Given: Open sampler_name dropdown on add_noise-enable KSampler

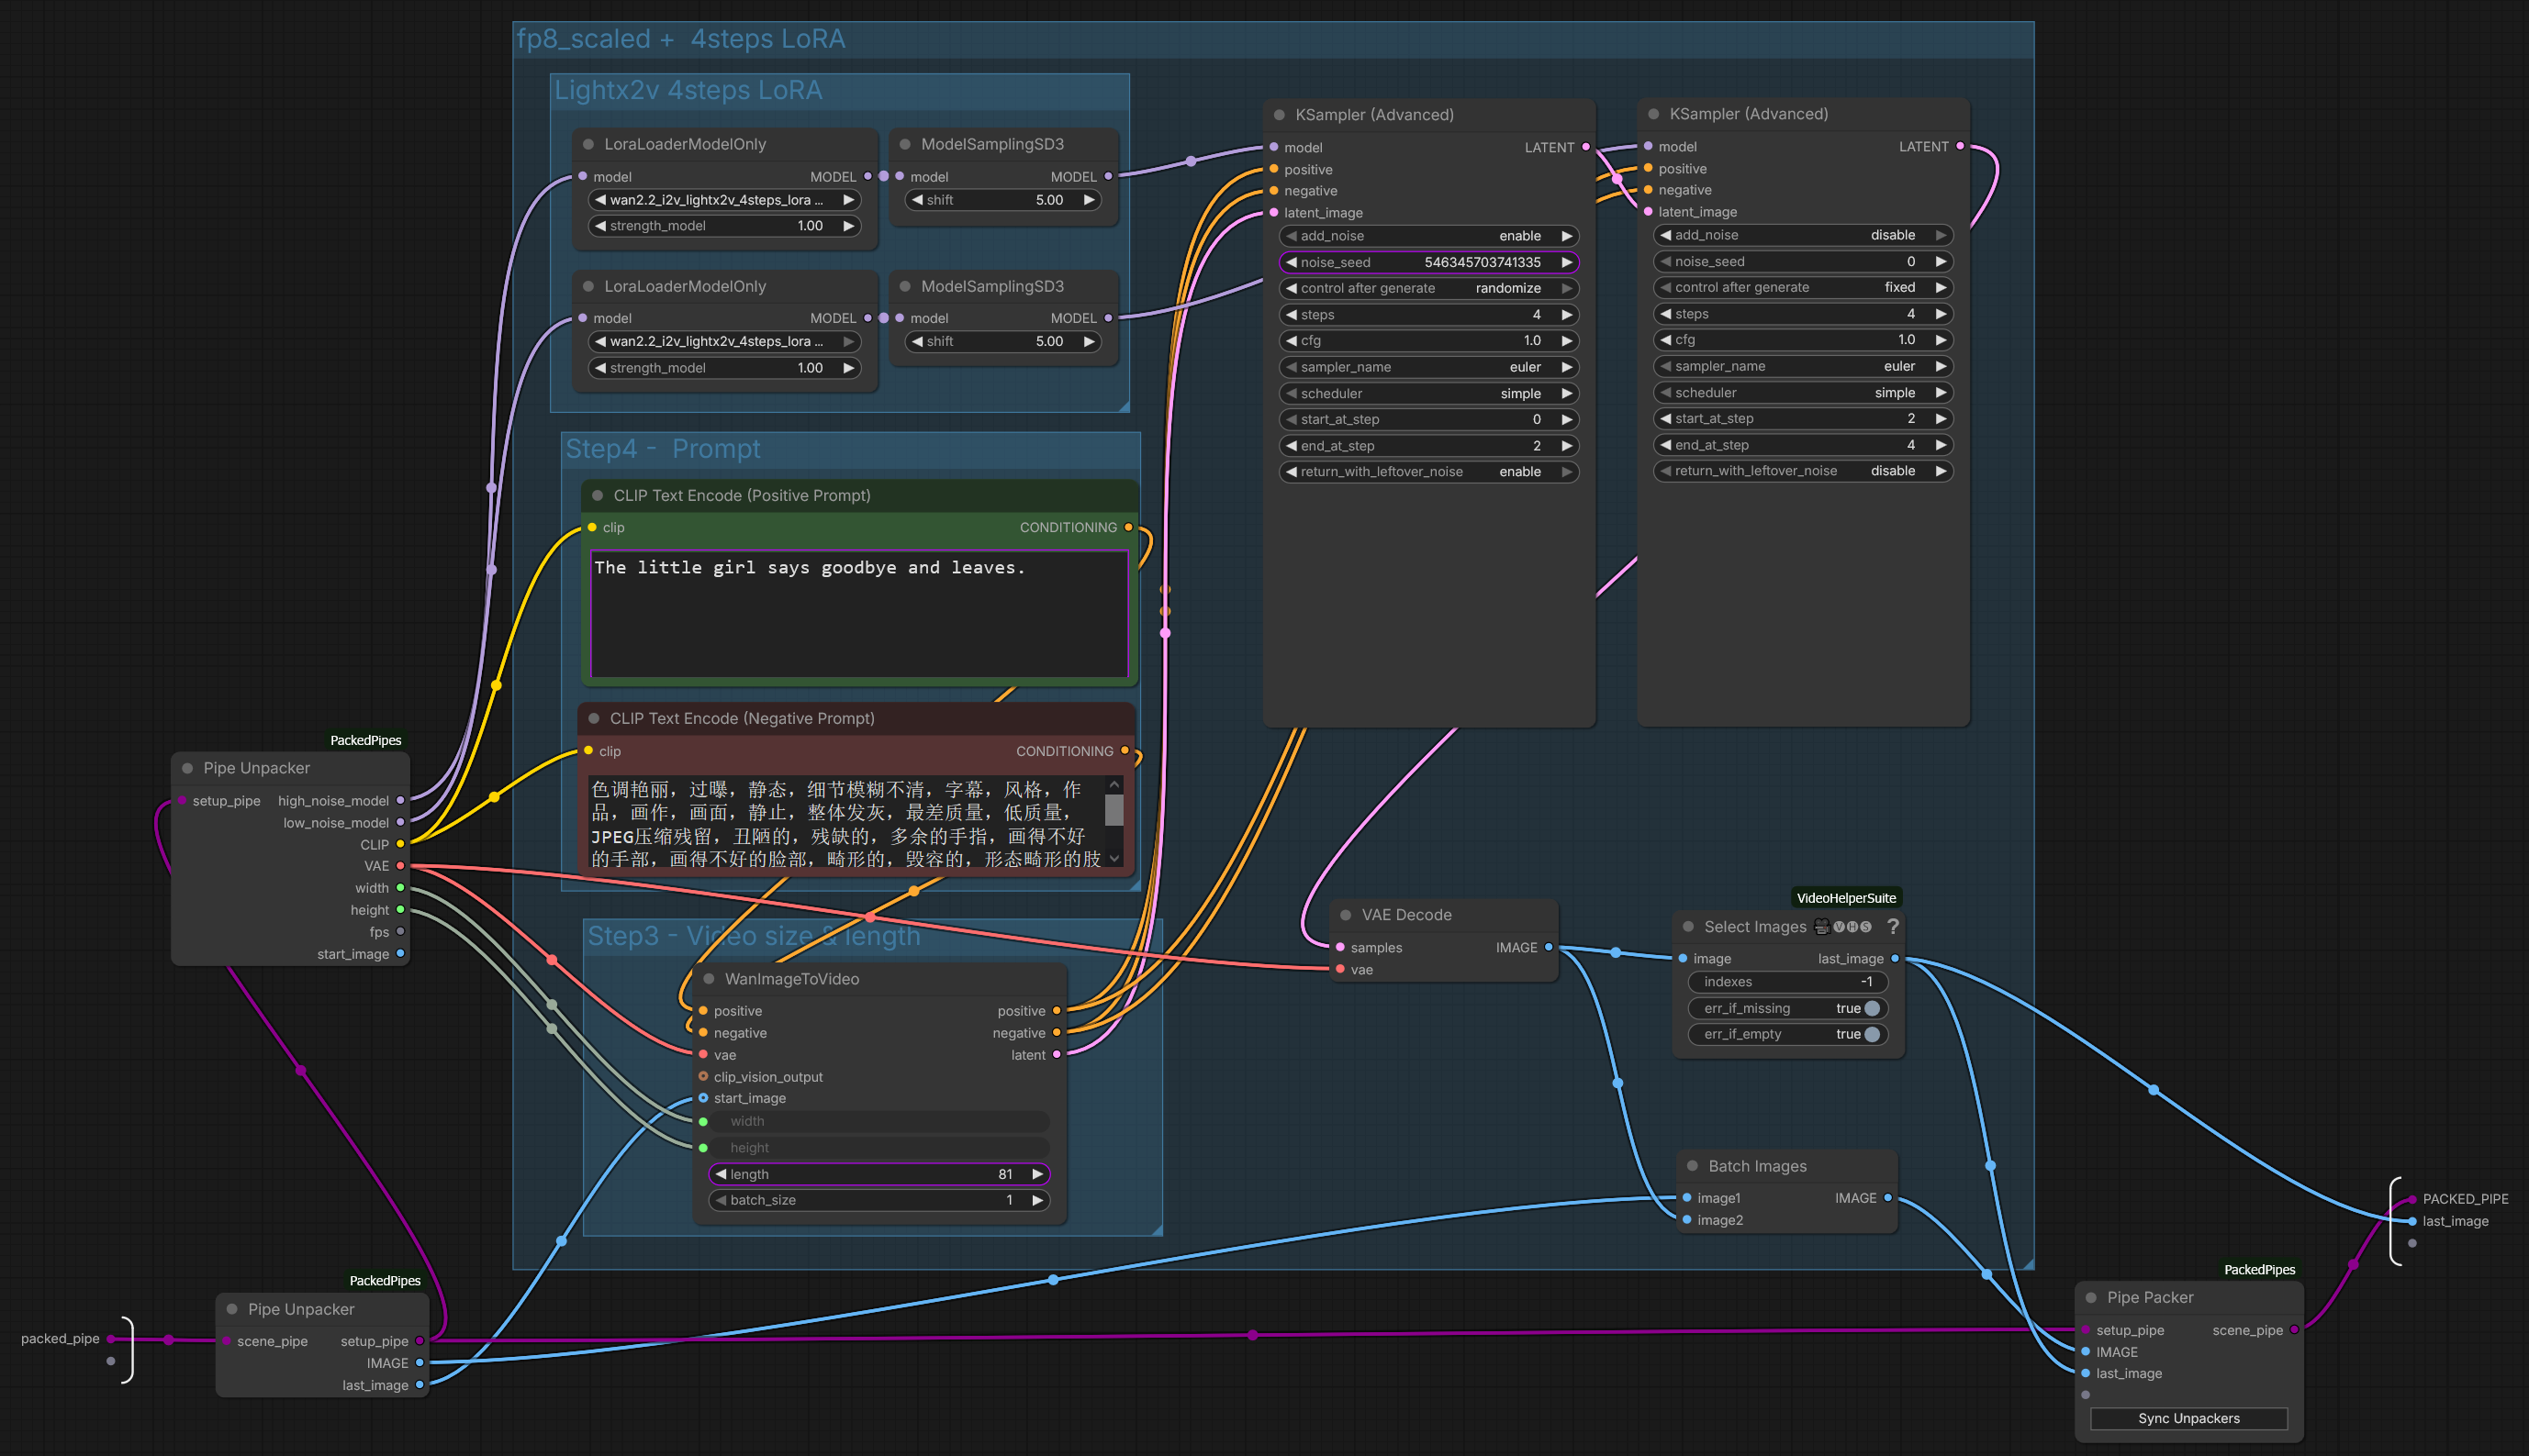Looking at the screenshot, I should pyautogui.click(x=1428, y=367).
